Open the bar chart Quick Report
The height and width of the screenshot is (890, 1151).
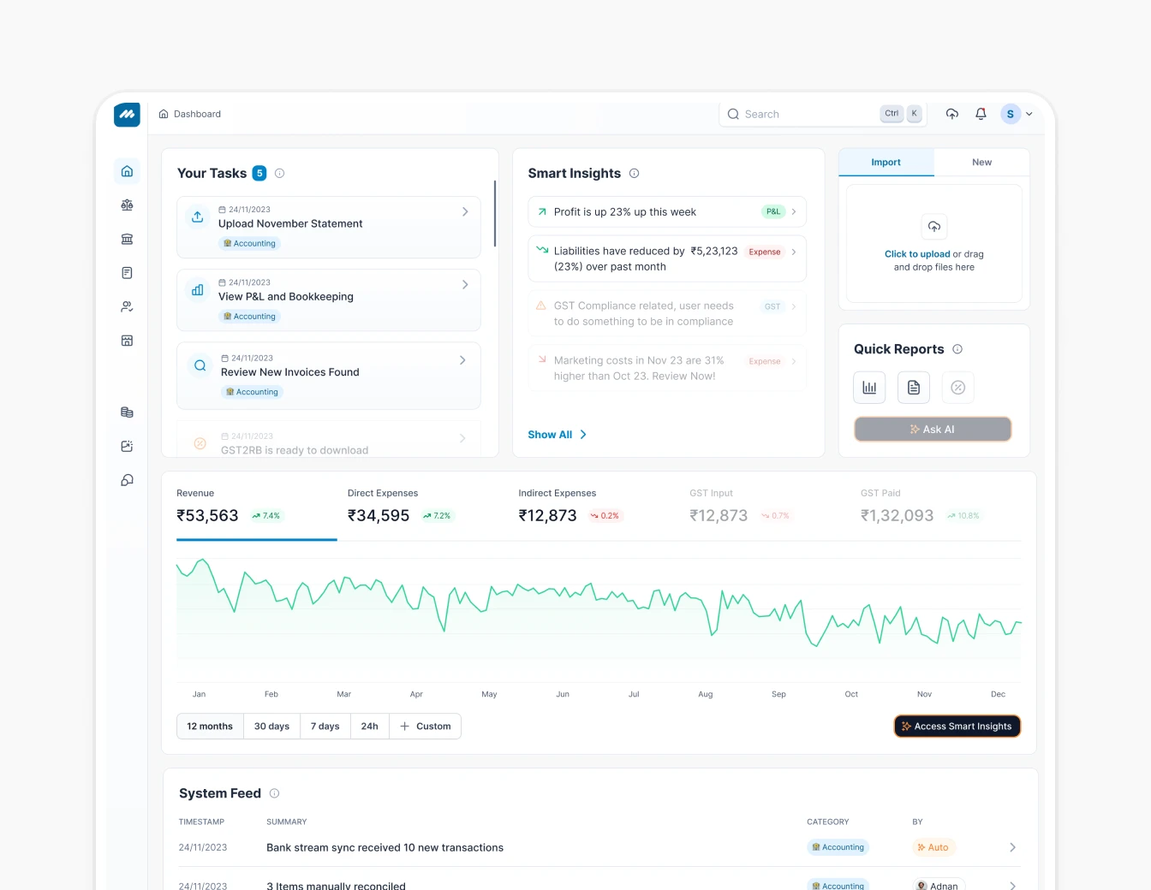tap(869, 387)
